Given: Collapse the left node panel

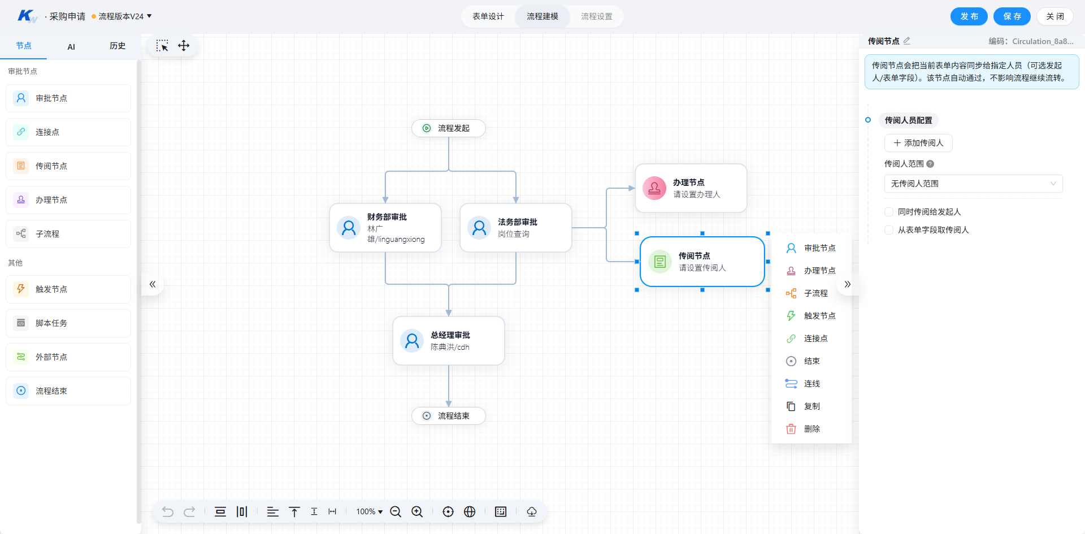Looking at the screenshot, I should coord(153,284).
